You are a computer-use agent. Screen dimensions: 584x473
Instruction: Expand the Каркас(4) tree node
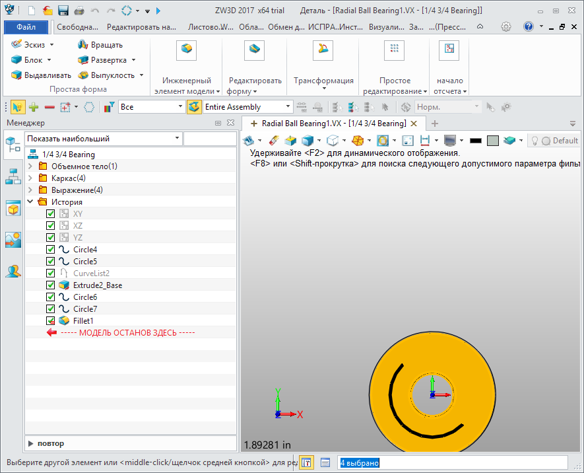(x=30, y=178)
